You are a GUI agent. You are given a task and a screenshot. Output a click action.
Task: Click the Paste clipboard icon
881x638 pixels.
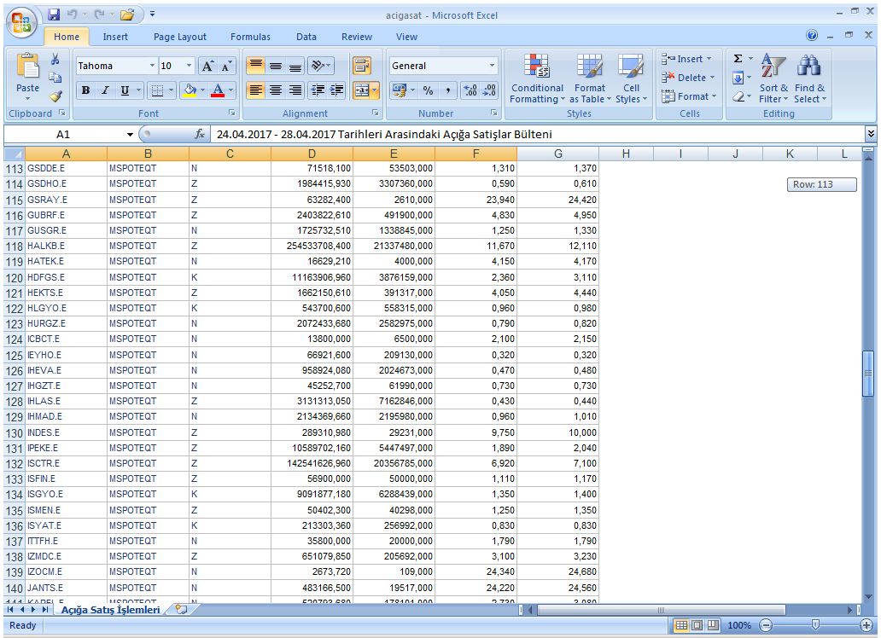27,67
